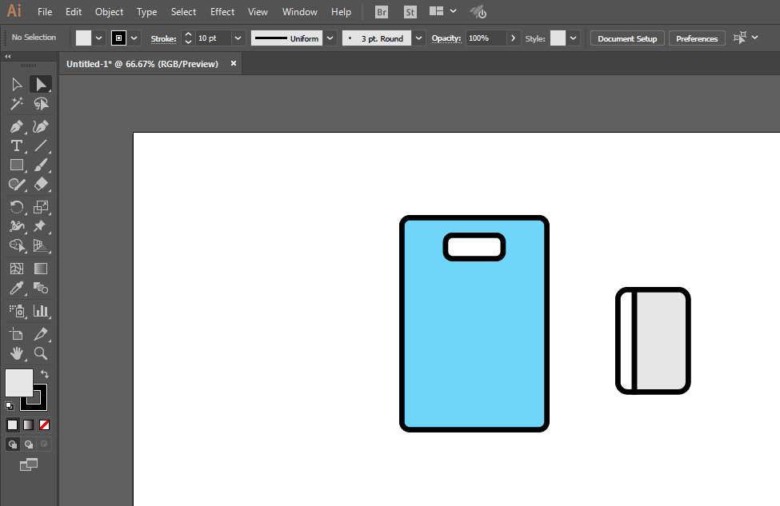Open the Uniform width profile dropdown
780x506 pixels.
point(330,38)
